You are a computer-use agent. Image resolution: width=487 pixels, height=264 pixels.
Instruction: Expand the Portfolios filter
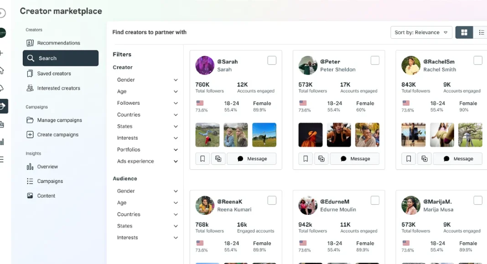pyautogui.click(x=147, y=149)
